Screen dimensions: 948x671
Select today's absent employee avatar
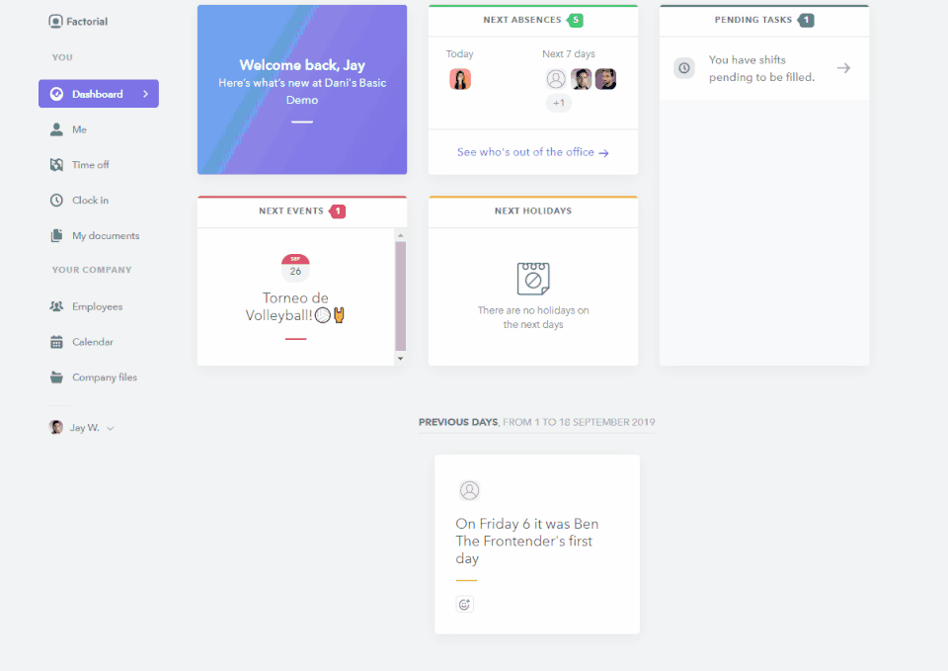pos(460,79)
